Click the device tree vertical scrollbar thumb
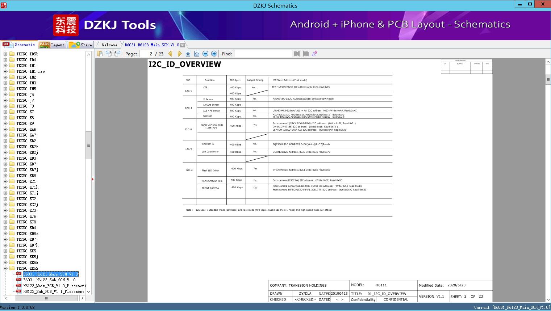The width and height of the screenshot is (551, 311). pos(88,145)
